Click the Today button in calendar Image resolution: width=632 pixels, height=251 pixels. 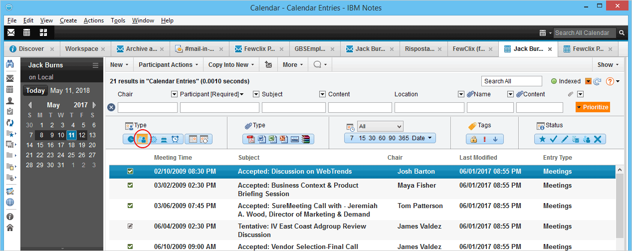35,91
